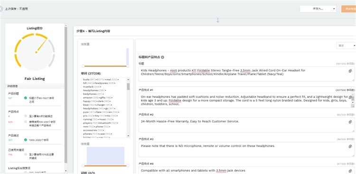Click right handle of lower 搜索量 slider
356x174 pixels.
pyautogui.click(x=128, y=165)
